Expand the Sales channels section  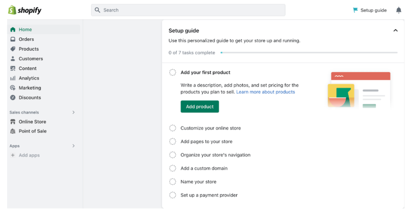(x=74, y=112)
